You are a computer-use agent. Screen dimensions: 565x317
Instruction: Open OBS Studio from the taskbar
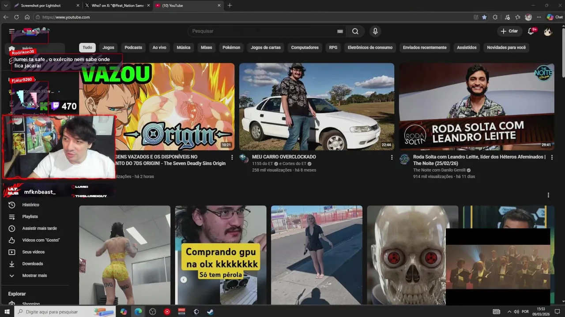153,312
